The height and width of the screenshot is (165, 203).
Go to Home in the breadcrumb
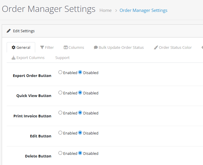[x=105, y=10]
